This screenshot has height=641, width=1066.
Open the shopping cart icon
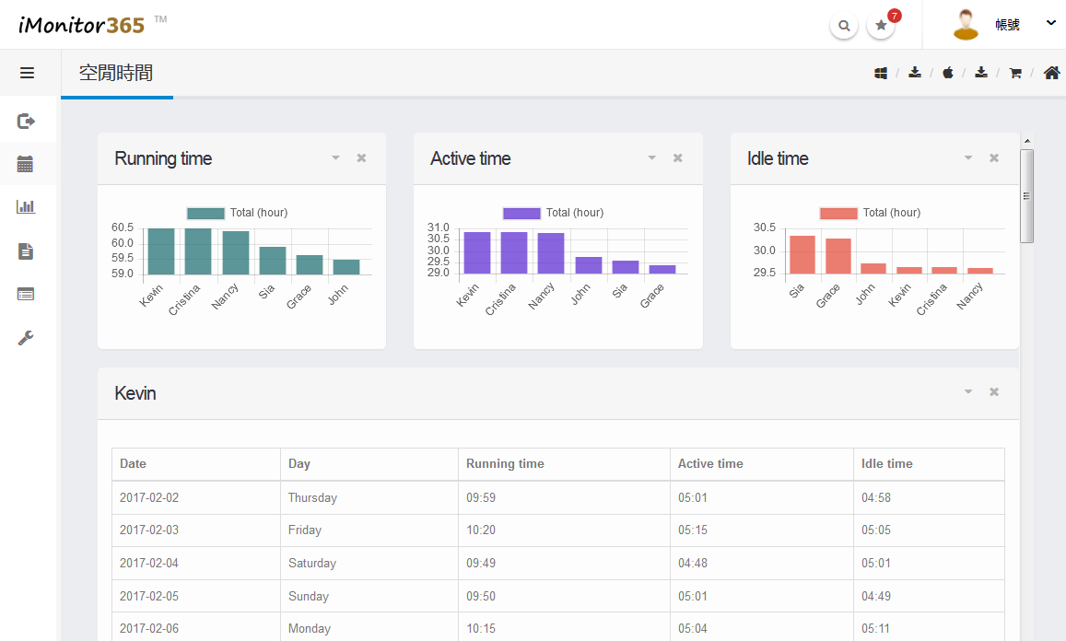[1015, 73]
